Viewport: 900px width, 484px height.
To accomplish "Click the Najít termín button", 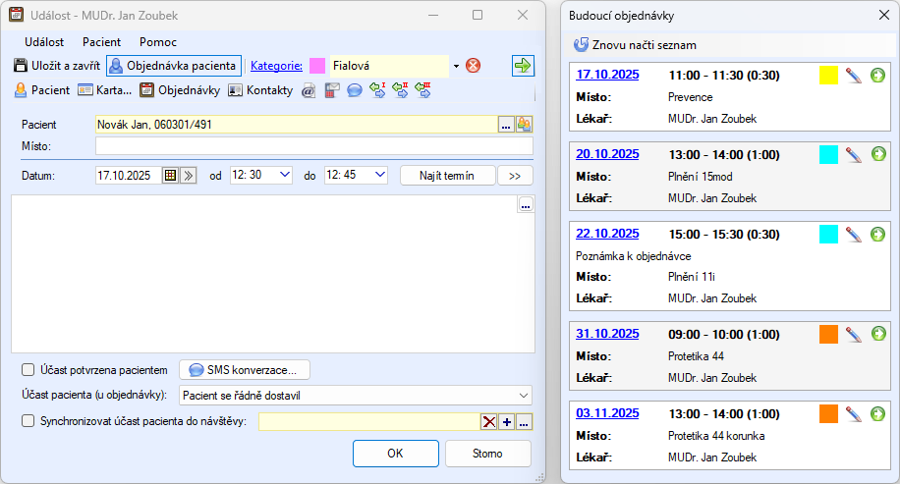I will point(447,175).
